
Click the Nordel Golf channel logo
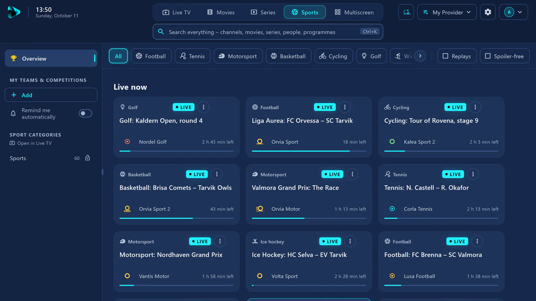(x=127, y=141)
